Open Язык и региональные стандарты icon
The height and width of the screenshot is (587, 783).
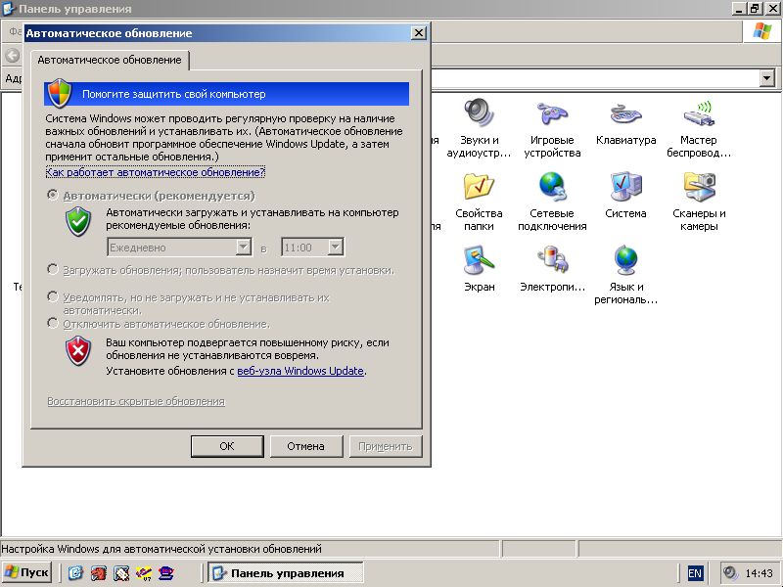click(x=625, y=260)
